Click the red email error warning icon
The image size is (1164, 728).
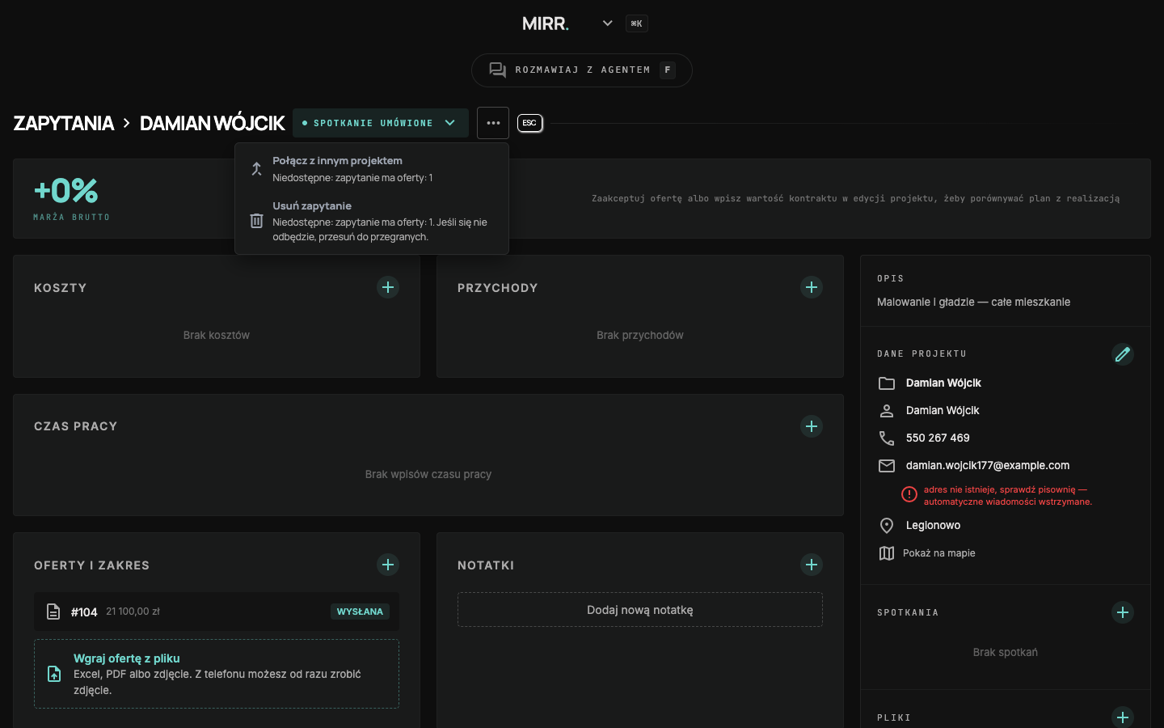pyautogui.click(x=909, y=494)
